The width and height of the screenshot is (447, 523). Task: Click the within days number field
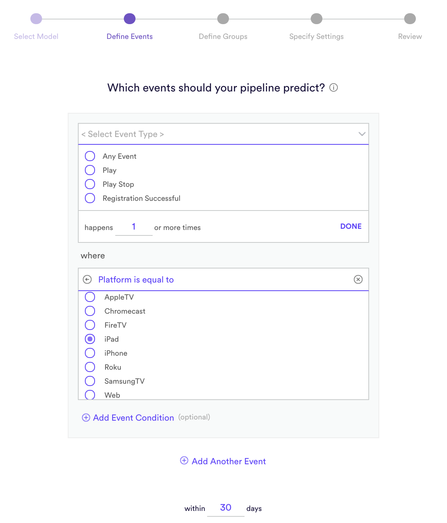[x=226, y=508]
